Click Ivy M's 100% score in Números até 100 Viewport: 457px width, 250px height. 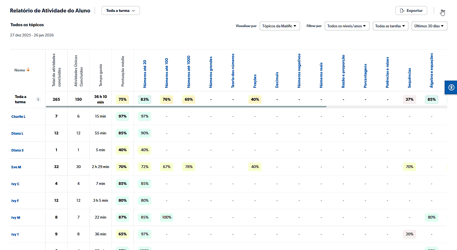[167, 217]
